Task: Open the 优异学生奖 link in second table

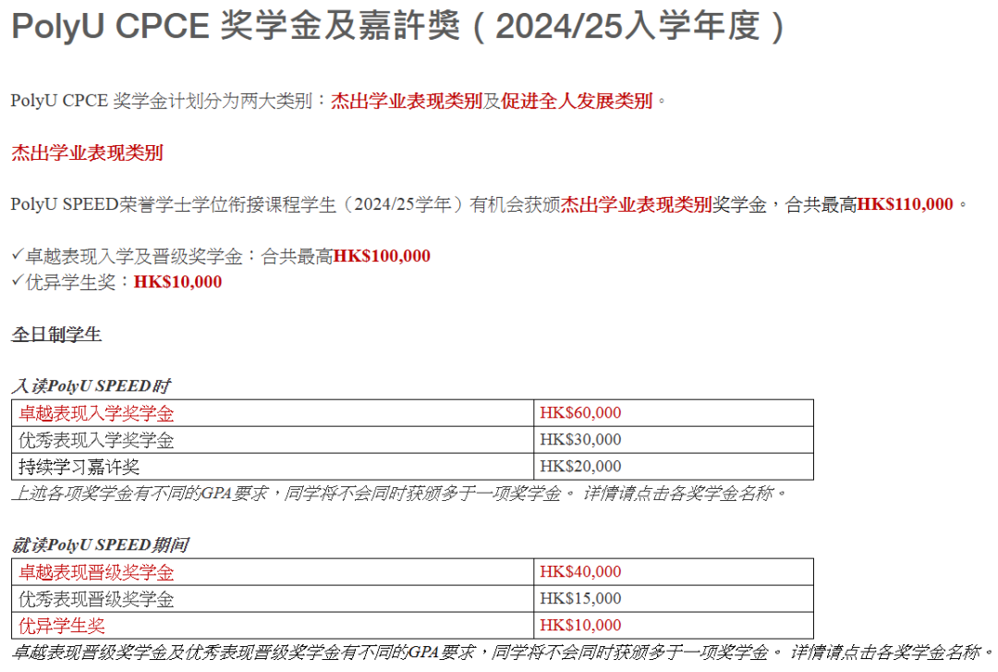Action: (x=62, y=626)
